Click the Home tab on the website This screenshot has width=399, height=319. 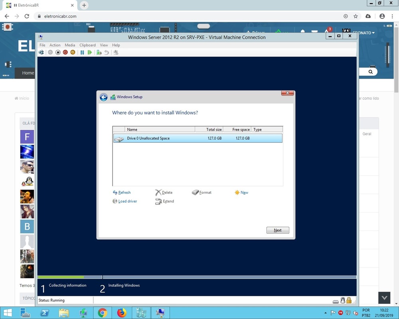pos(28,73)
